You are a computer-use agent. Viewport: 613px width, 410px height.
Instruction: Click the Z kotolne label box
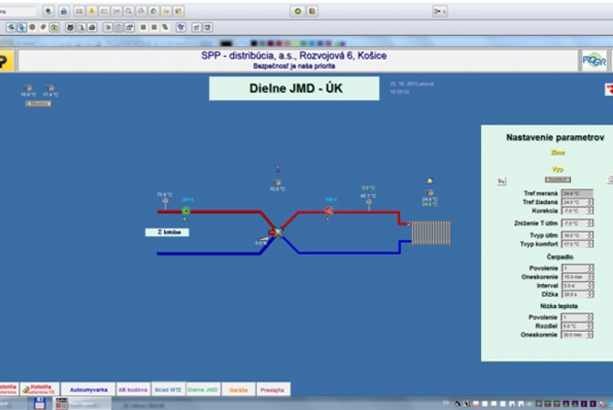point(167,232)
